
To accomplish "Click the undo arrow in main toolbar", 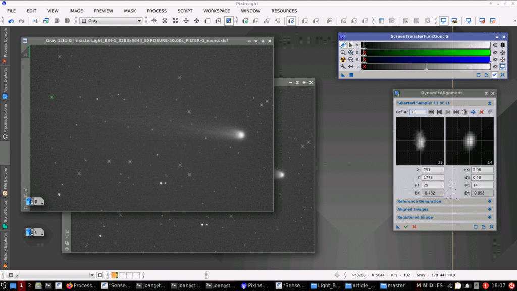I will [11, 21].
